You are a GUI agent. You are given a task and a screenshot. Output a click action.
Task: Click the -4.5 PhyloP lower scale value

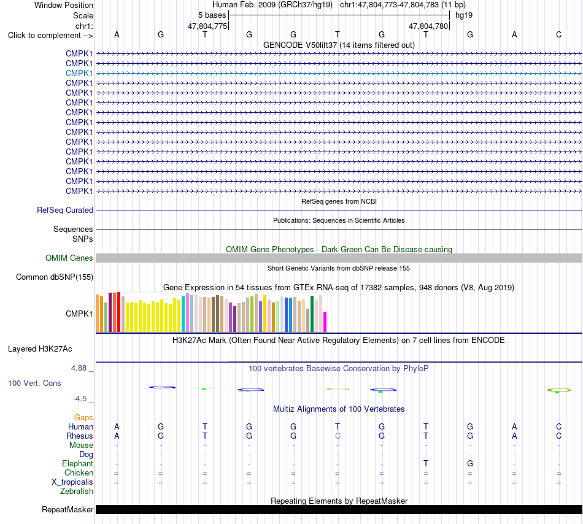pyautogui.click(x=80, y=399)
